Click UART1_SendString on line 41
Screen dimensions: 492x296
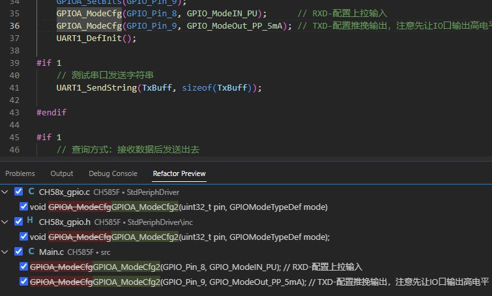tap(96, 87)
